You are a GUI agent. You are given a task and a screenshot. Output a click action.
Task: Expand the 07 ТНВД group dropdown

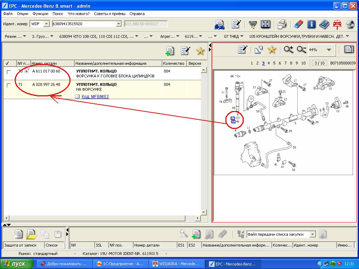point(233,36)
